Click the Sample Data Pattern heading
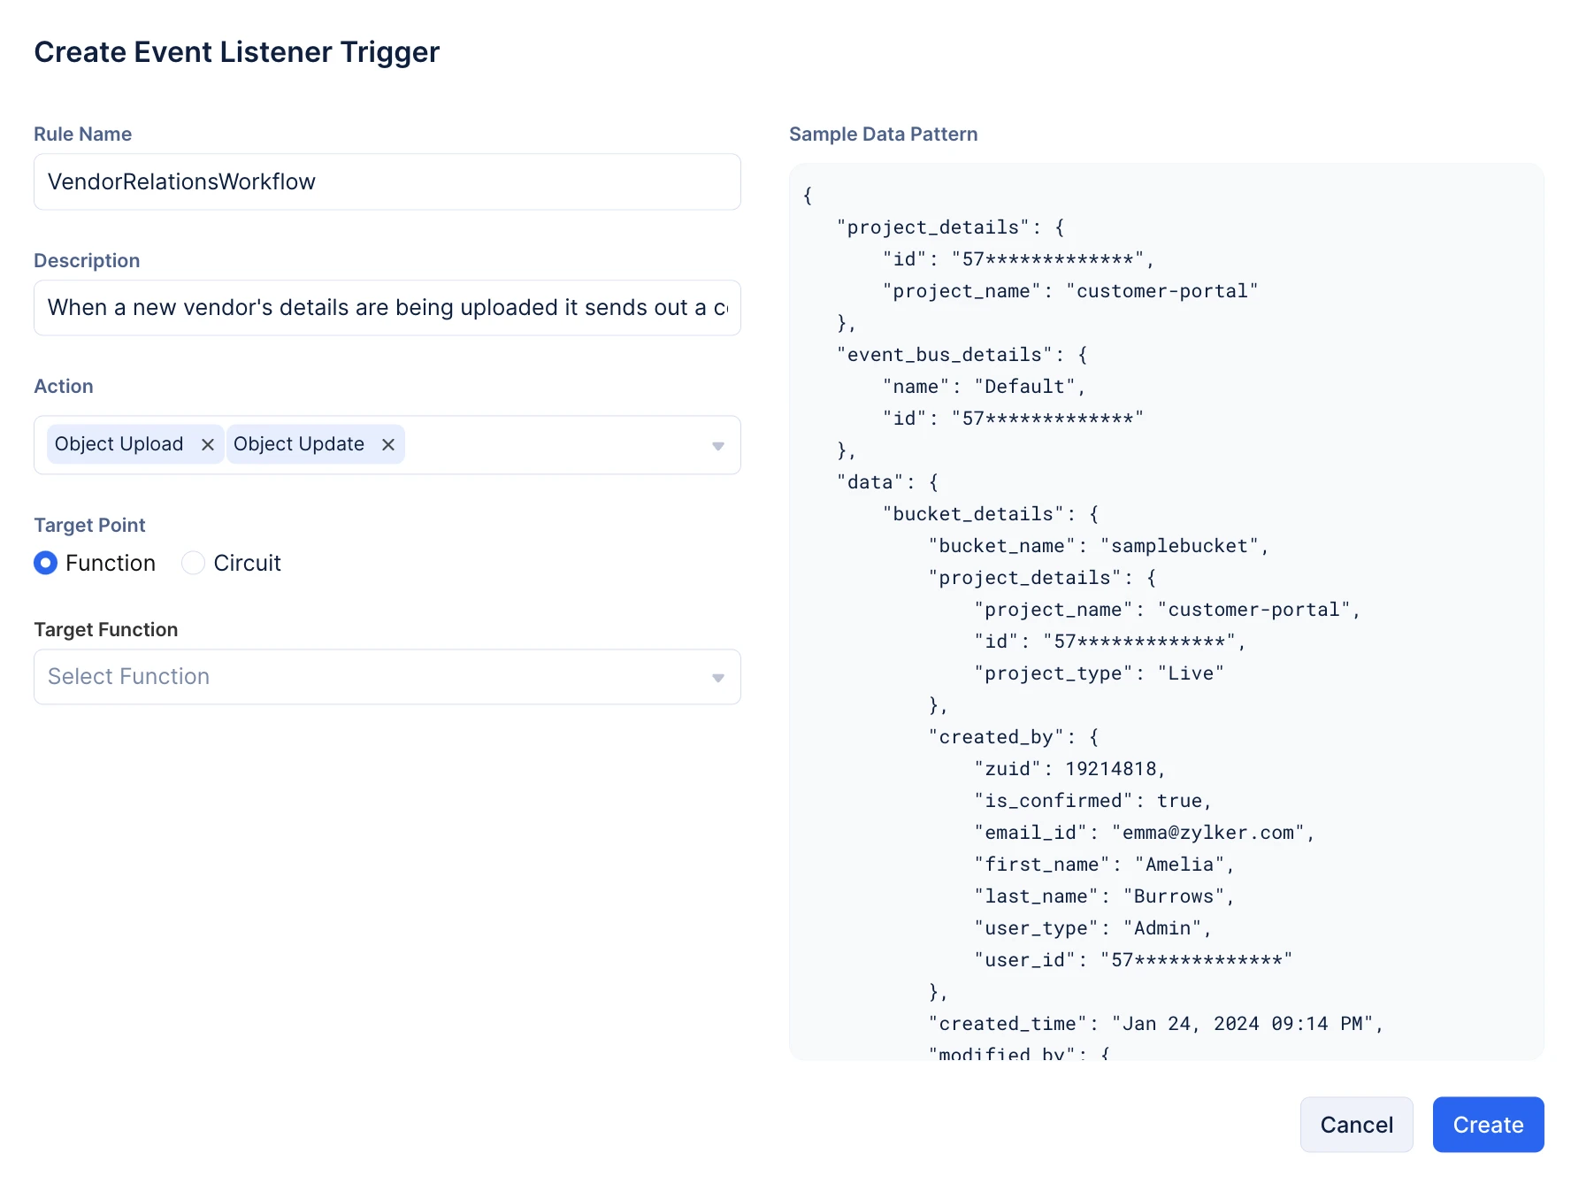This screenshot has height=1184, width=1571. 883,135
